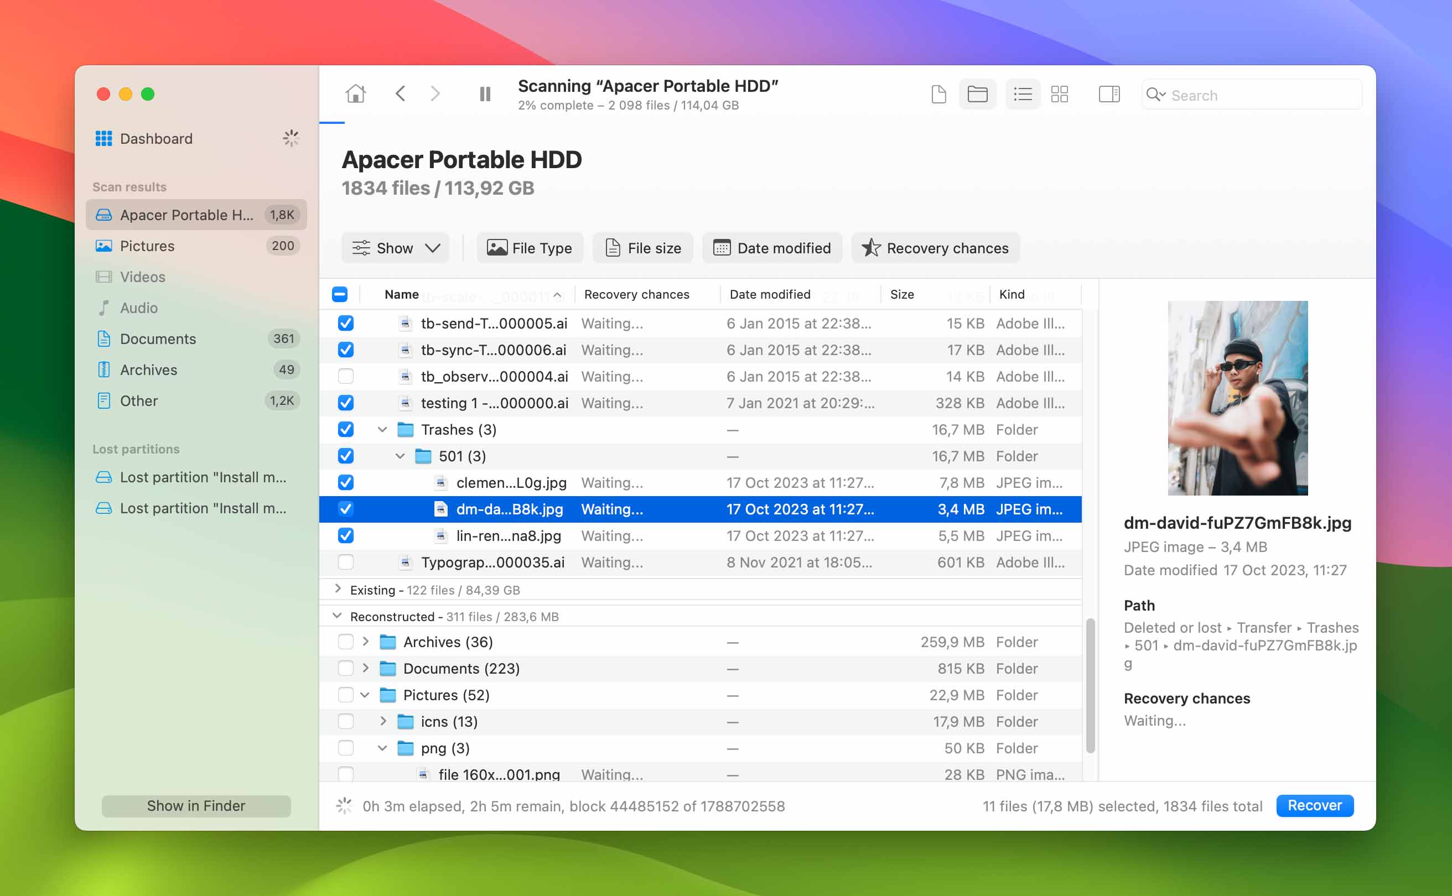Collapse the png (3) folder

[x=382, y=748]
